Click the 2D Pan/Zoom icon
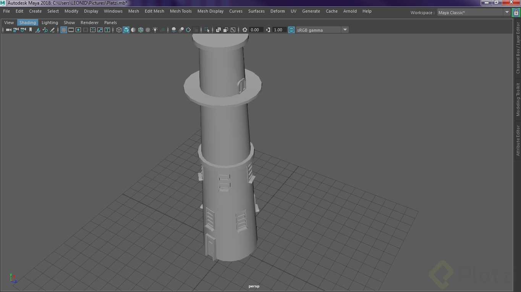Viewport: 521px width, 292px height. coord(45,30)
